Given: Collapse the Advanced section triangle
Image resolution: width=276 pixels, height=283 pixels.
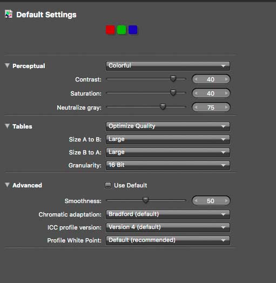Looking at the screenshot, I should pos(7,185).
